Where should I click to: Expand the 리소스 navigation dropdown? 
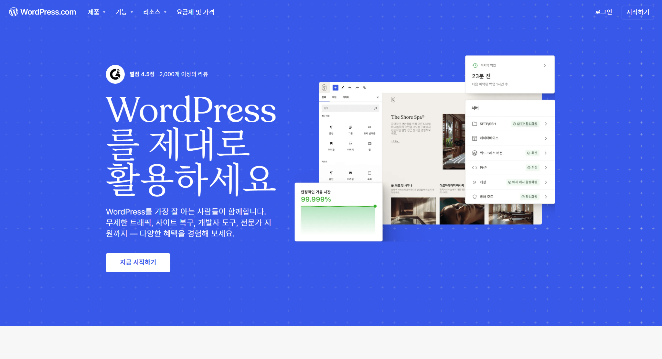click(x=155, y=12)
